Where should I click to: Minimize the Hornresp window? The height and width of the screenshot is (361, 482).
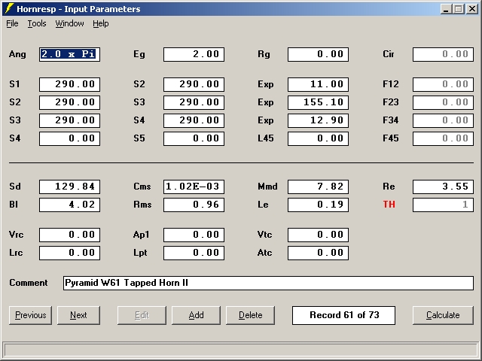[446, 9]
